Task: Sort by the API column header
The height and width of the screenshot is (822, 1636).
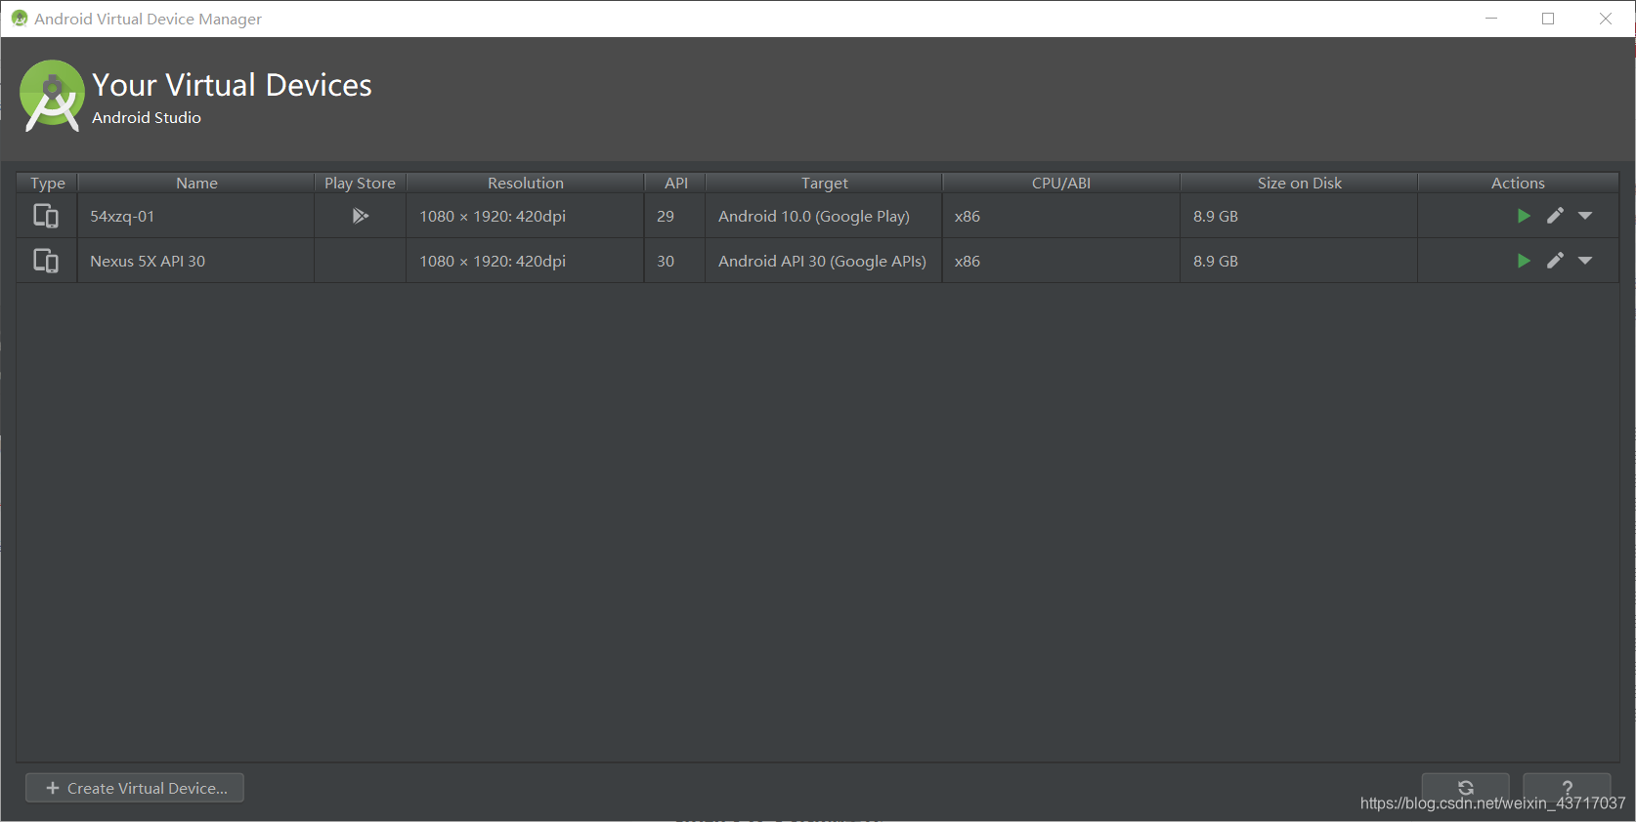Action: pyautogui.click(x=675, y=183)
